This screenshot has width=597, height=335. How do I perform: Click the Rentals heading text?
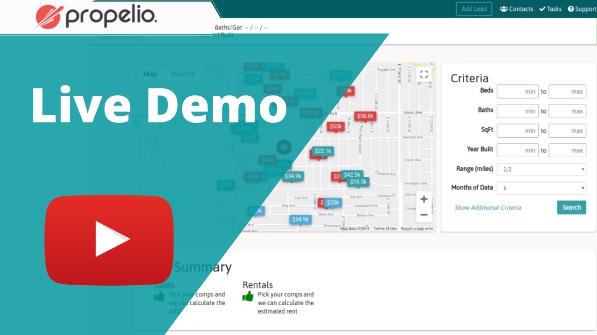point(257,285)
